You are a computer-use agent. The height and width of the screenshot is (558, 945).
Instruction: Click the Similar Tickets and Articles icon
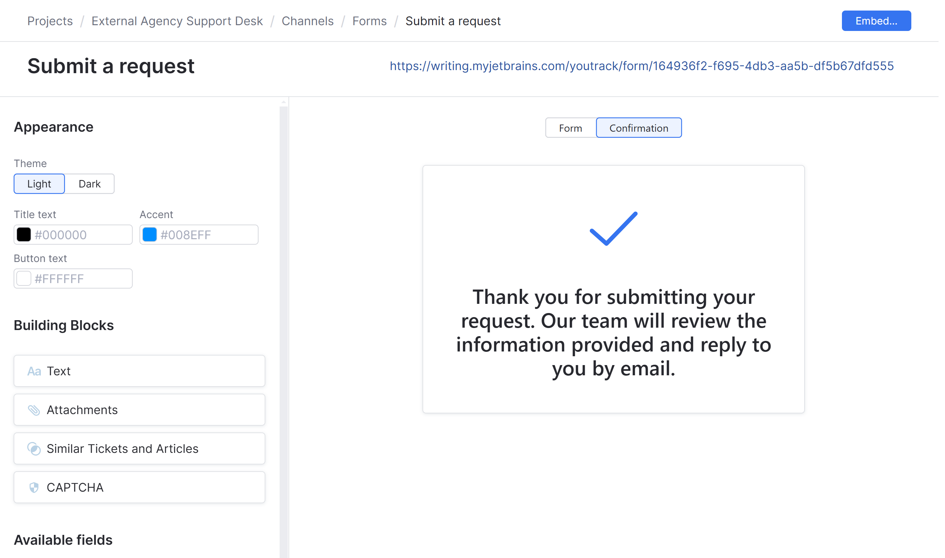point(34,448)
